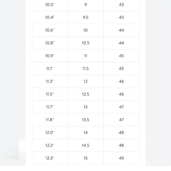Click the 11.7" length cell

(50, 107)
